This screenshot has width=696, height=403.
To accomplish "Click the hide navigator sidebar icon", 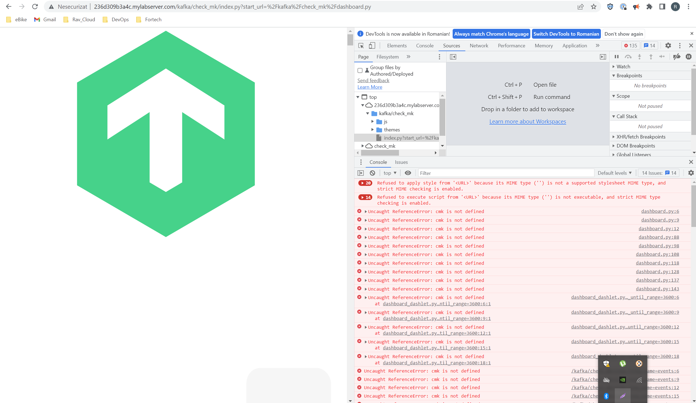I will 453,57.
